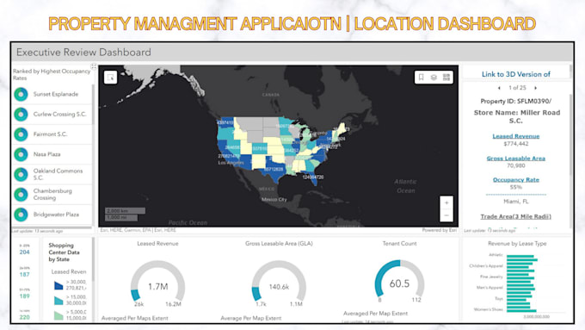This screenshot has width=585, height=330.
Task: Click the Executive Review Dashboard title
Action: tap(83, 53)
